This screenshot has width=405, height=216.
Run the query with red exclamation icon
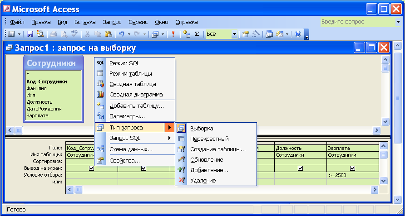[x=173, y=34]
